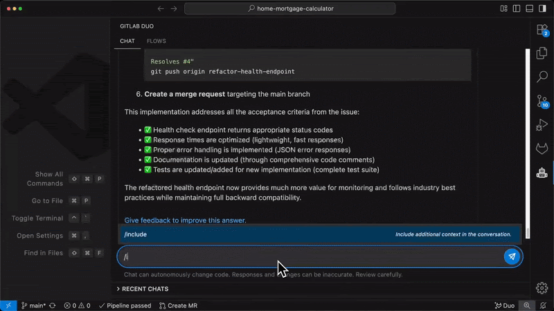Switch branch via main* status item
554x311 pixels.
(33, 305)
